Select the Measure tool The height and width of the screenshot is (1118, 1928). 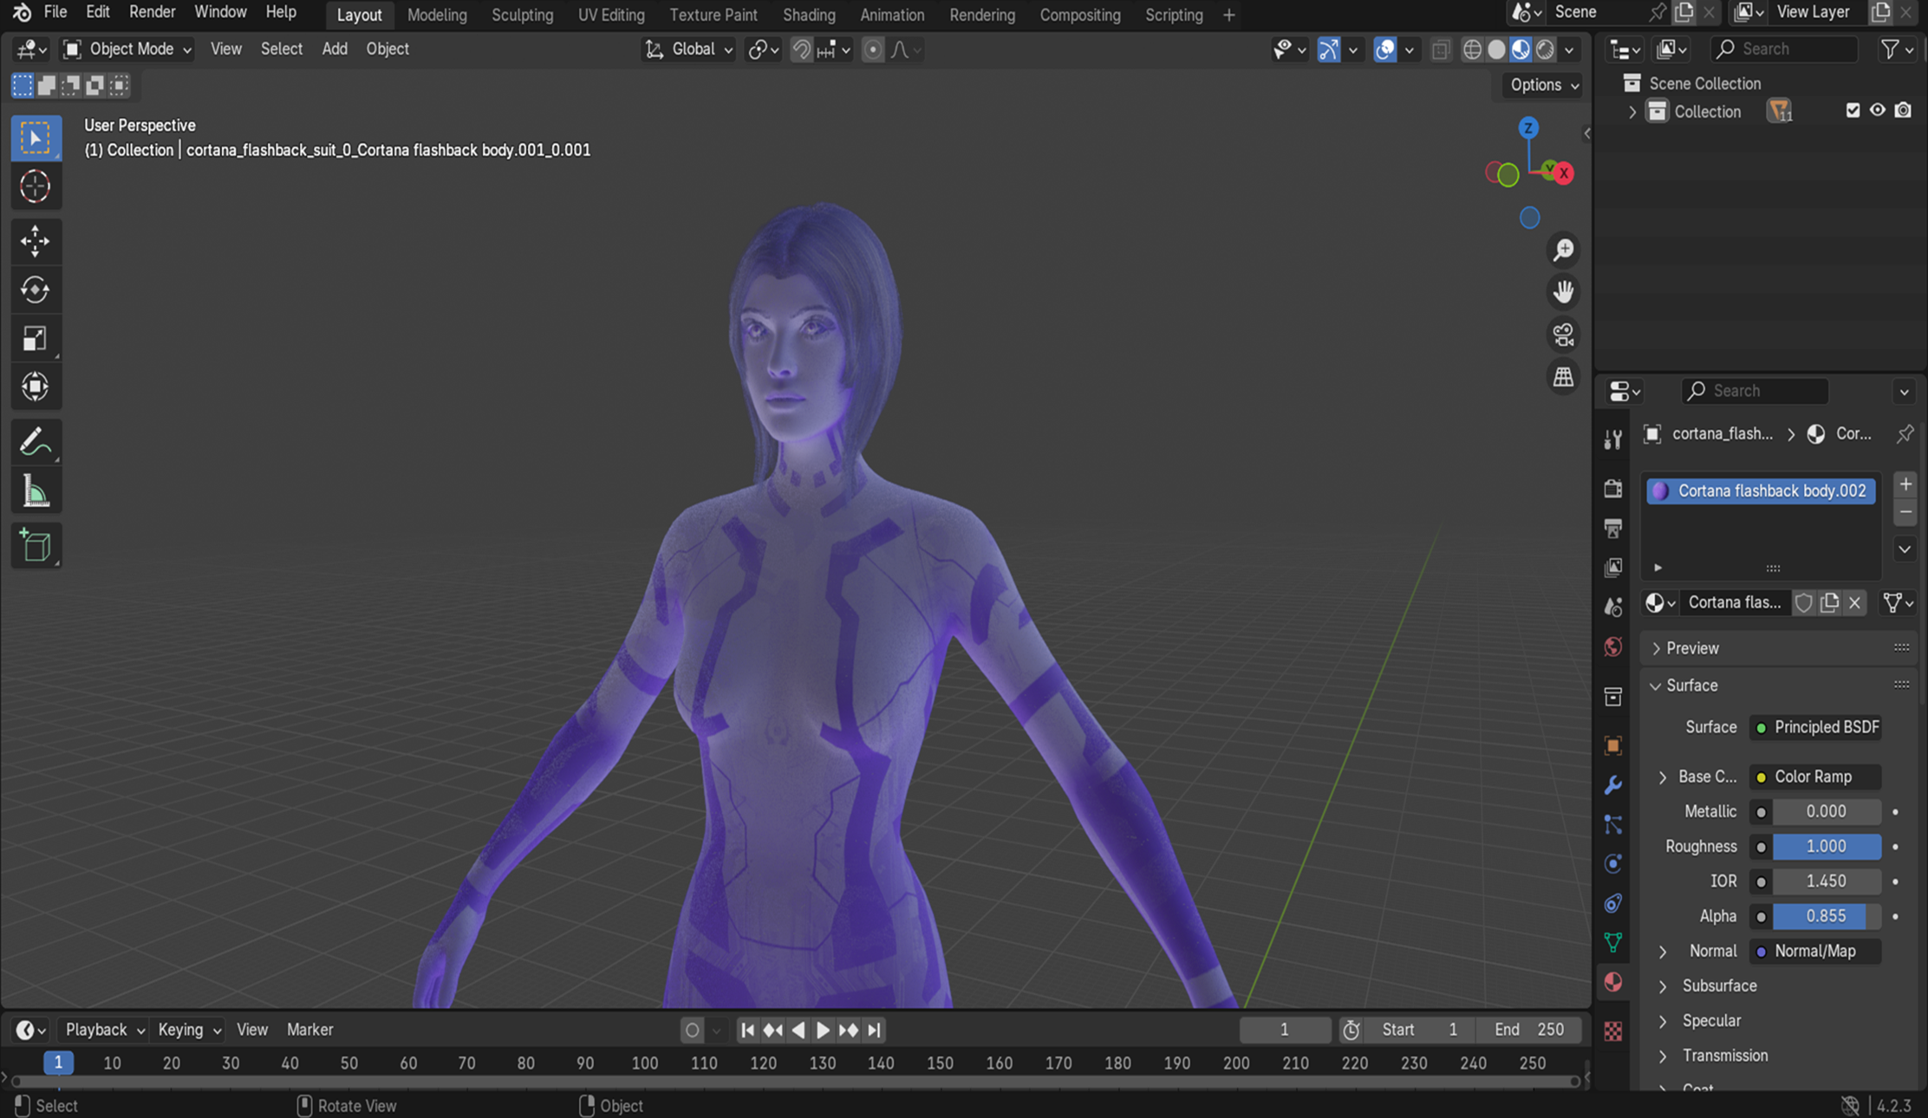36,491
